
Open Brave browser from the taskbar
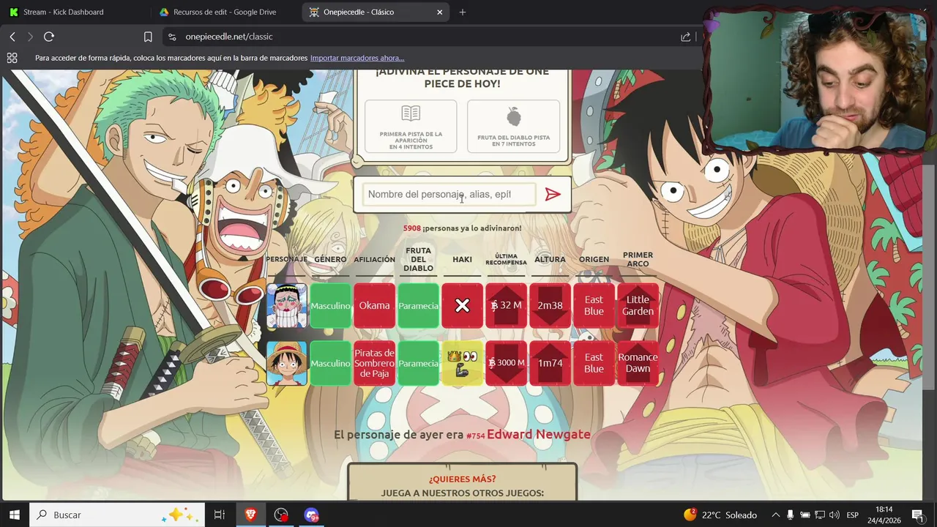click(x=251, y=515)
